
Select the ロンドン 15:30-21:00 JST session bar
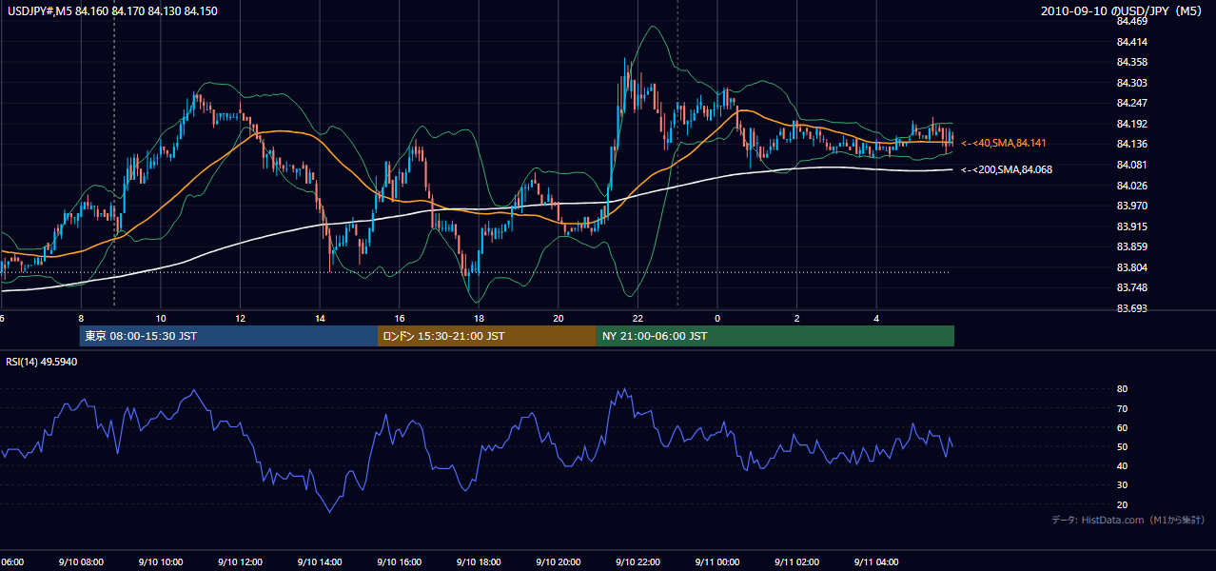(487, 336)
